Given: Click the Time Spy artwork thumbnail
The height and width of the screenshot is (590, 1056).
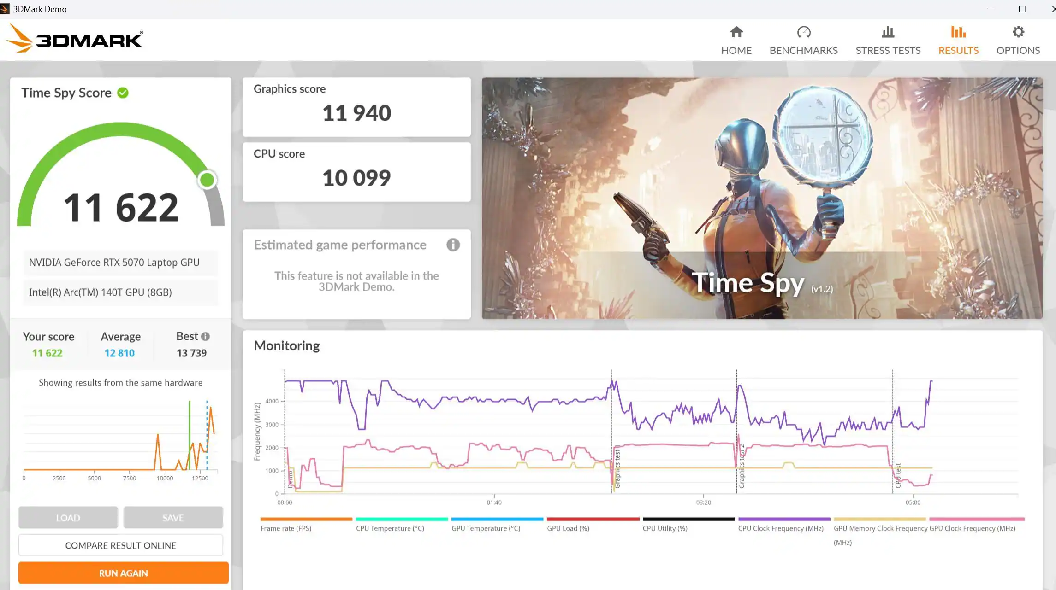Looking at the screenshot, I should point(761,198).
